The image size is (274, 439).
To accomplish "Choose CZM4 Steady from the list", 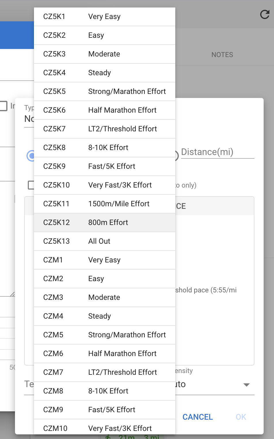I will pos(104,316).
